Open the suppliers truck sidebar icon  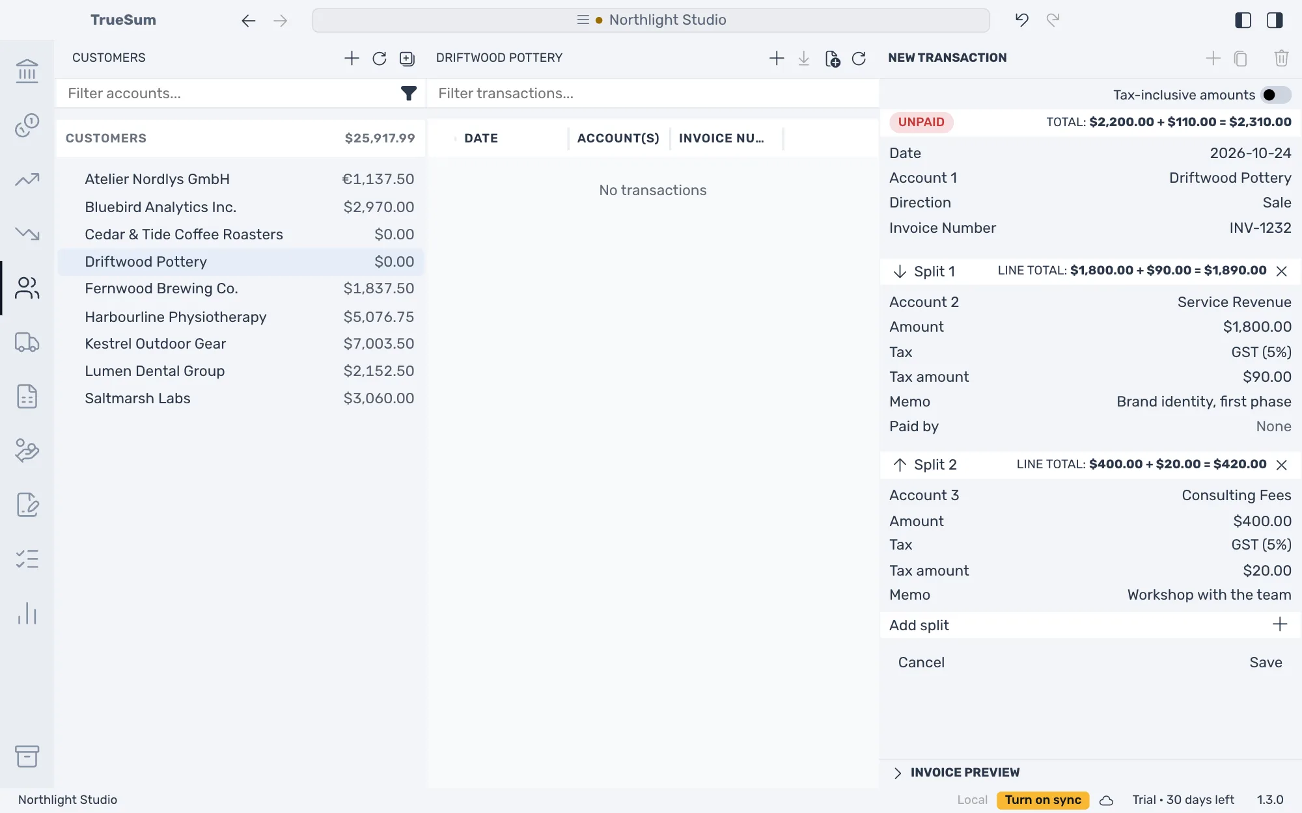point(27,342)
